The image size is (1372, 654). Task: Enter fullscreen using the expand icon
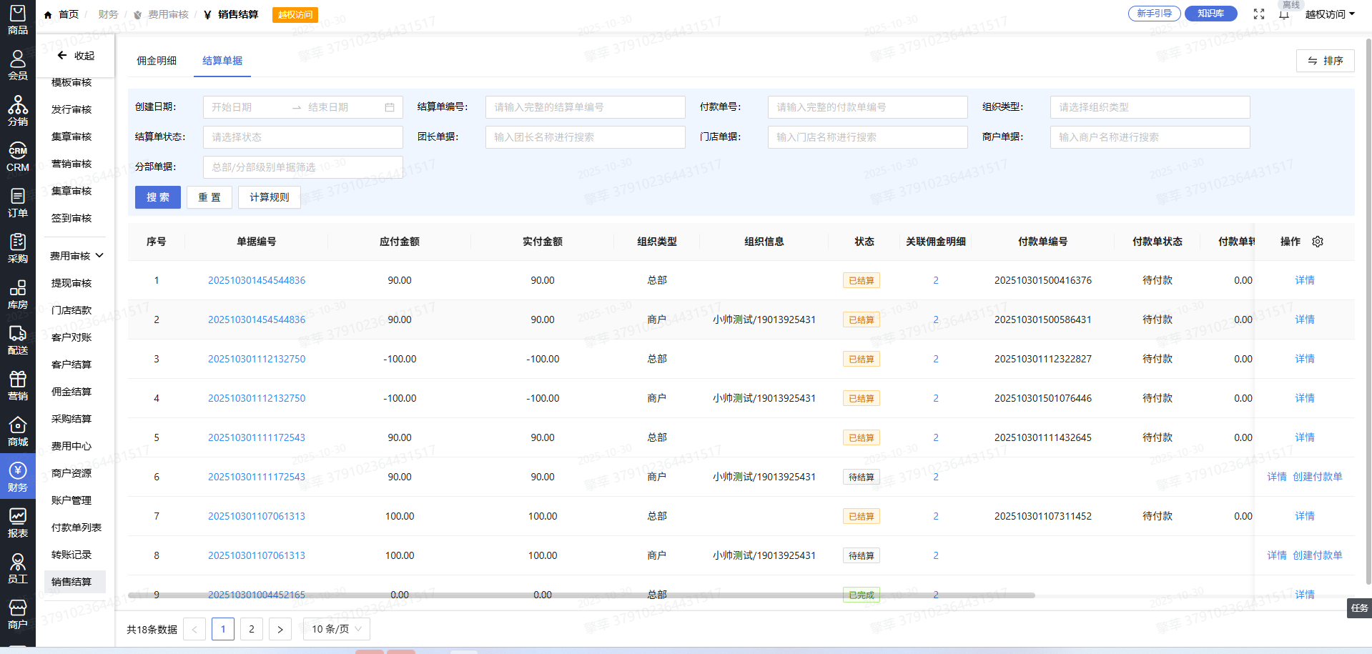[x=1259, y=14]
